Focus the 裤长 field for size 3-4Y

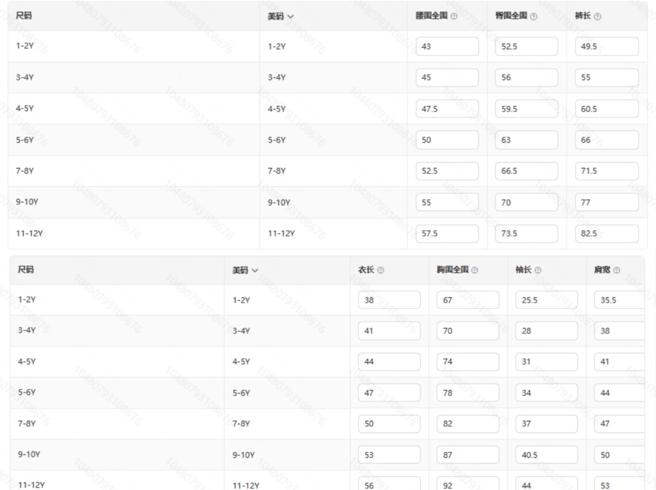(607, 78)
